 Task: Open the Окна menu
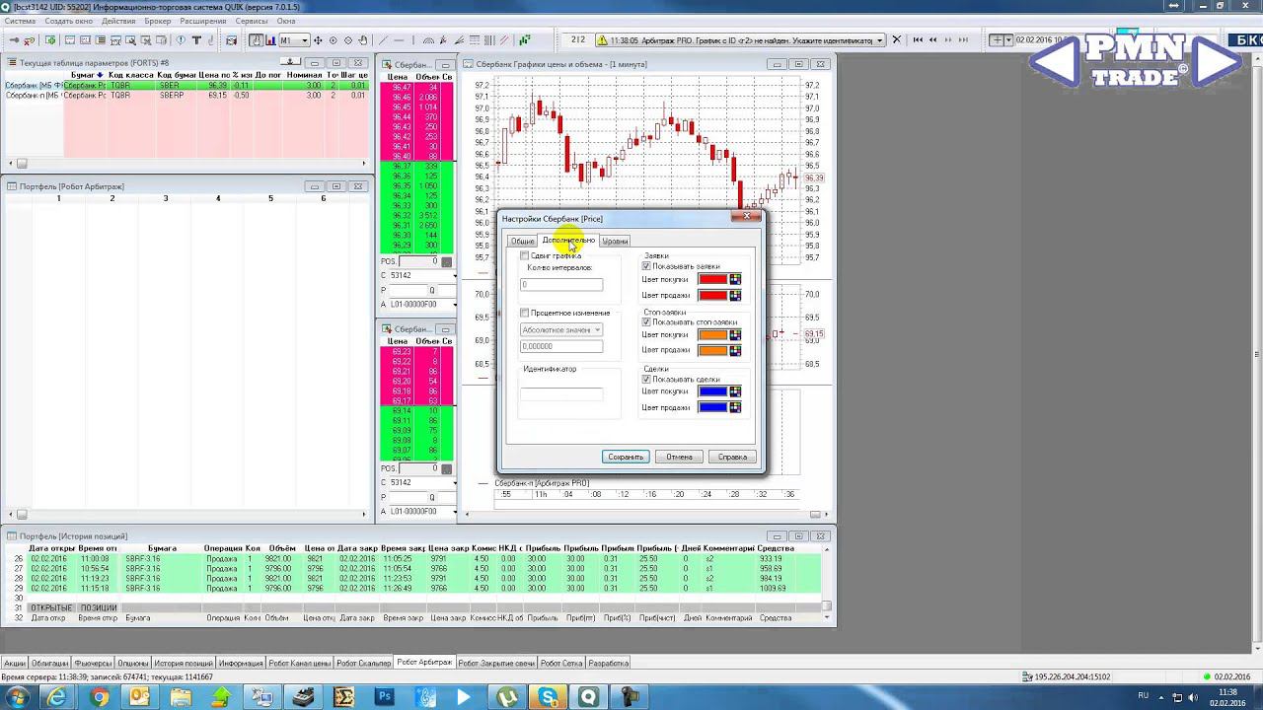(x=286, y=21)
